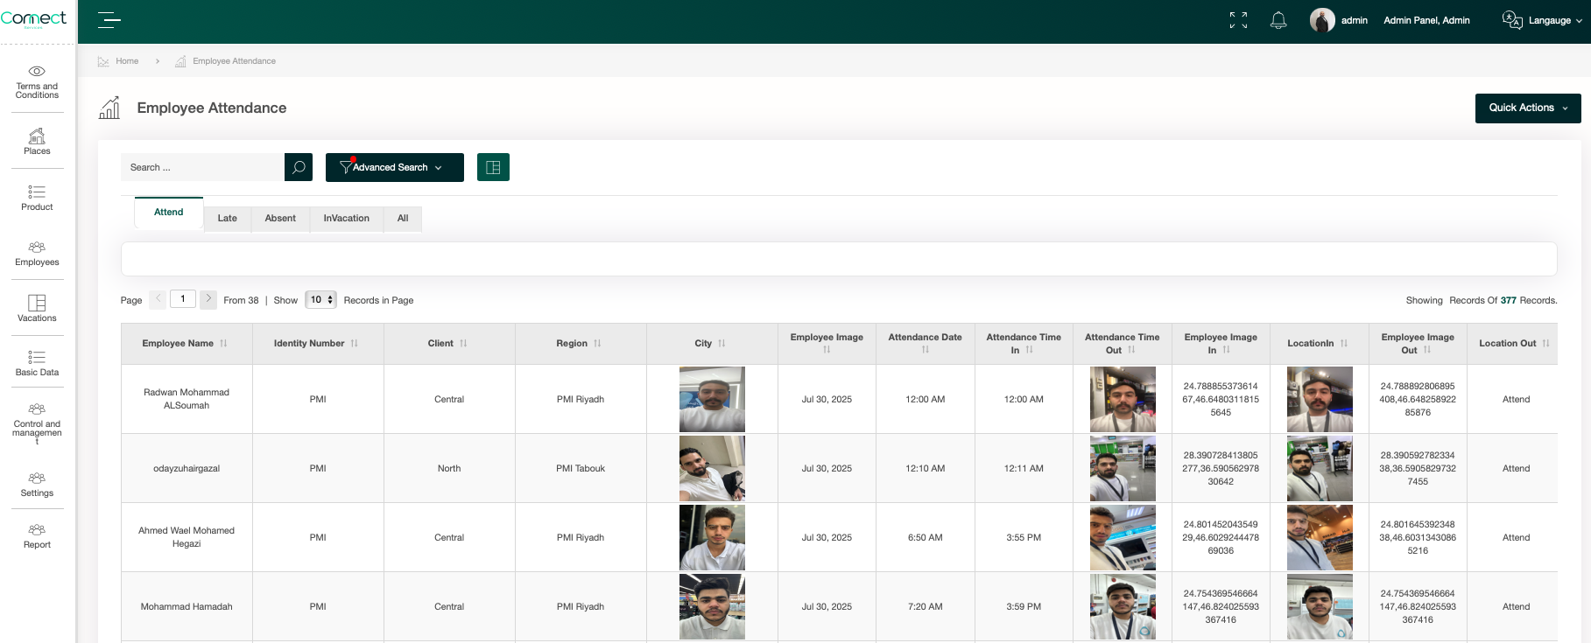The height and width of the screenshot is (643, 1591).
Task: Click the green column layout icon
Action: (493, 167)
